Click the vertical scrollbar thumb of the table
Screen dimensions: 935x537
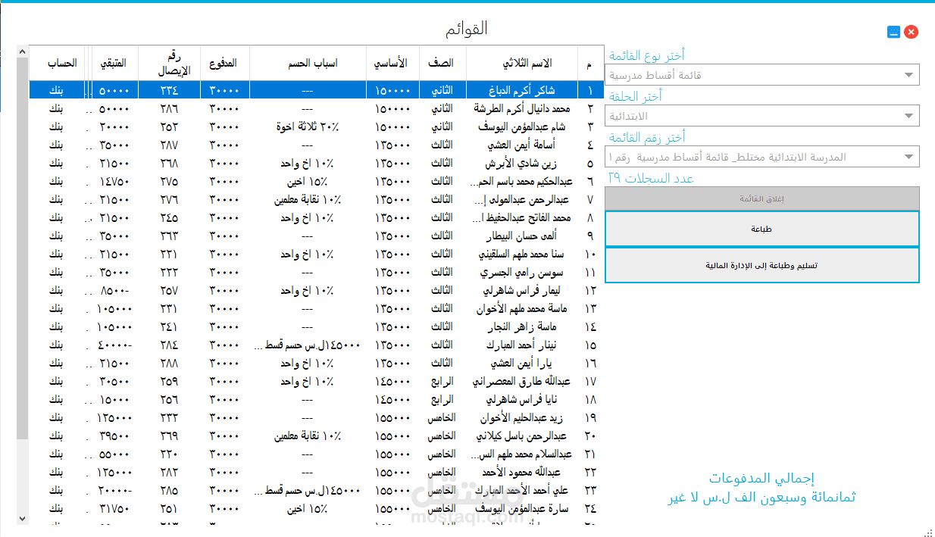pos(22,248)
